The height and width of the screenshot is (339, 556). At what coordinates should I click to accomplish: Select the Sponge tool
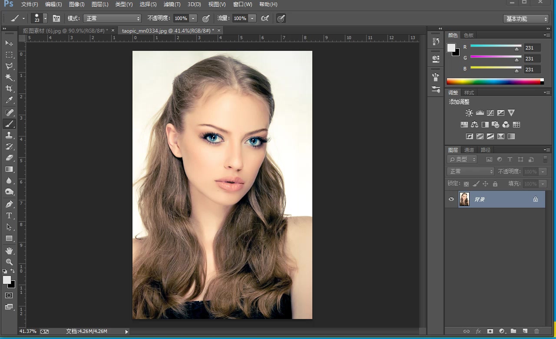tap(9, 192)
